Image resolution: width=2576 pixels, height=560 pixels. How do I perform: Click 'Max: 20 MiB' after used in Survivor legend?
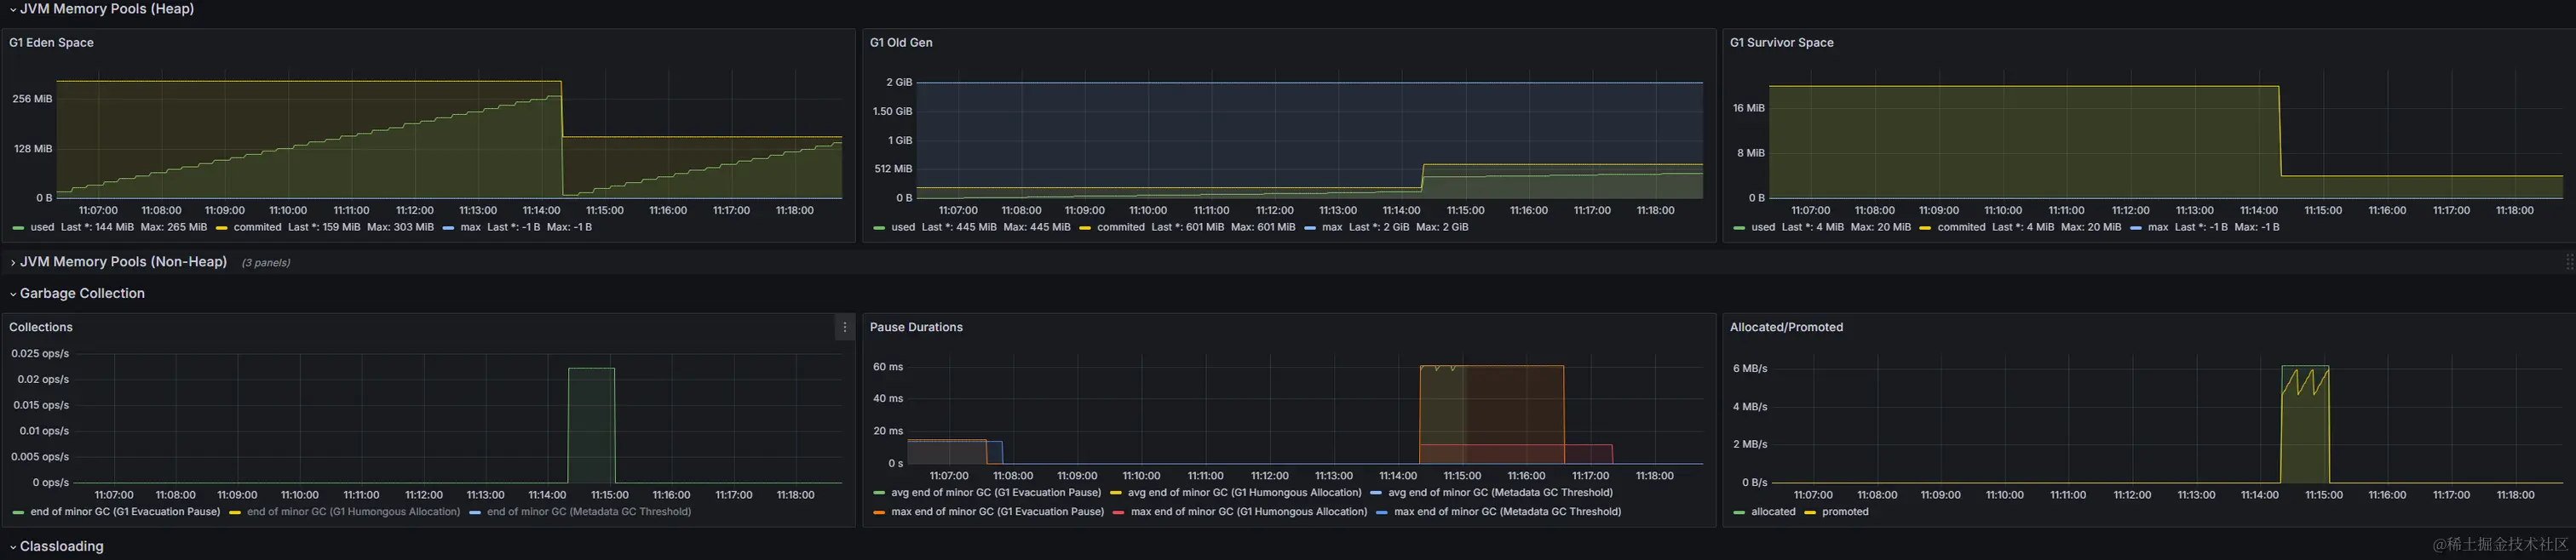tap(1880, 226)
